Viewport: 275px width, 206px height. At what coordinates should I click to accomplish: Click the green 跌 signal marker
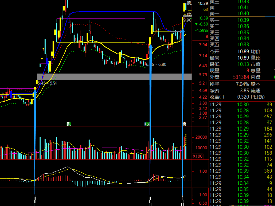[x=69, y=124]
